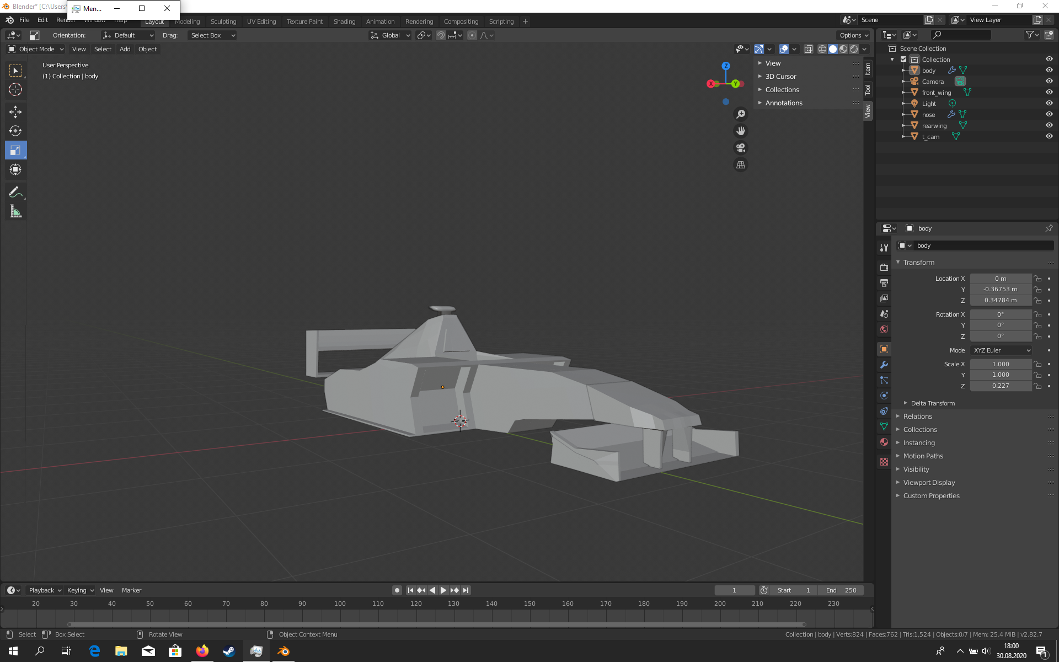The width and height of the screenshot is (1059, 662).
Task: Hide the front_wing object in outliner
Action: (x=1049, y=93)
